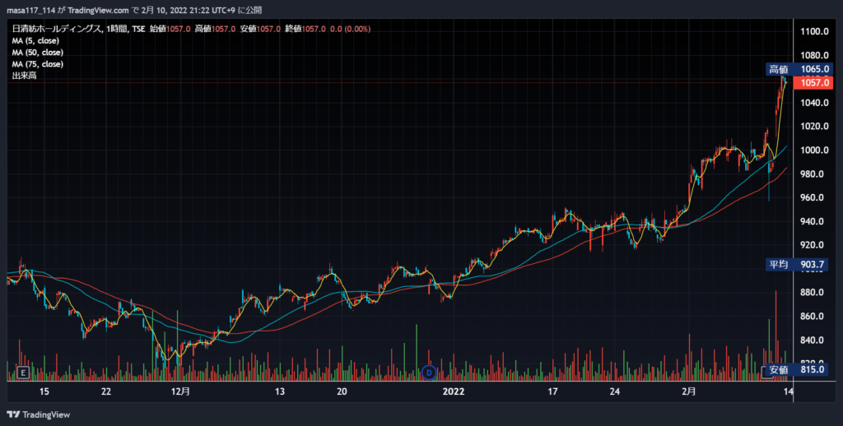This screenshot has height=426, width=843.
Task: Click the 2月 marker on the time axis
Action: (689, 391)
